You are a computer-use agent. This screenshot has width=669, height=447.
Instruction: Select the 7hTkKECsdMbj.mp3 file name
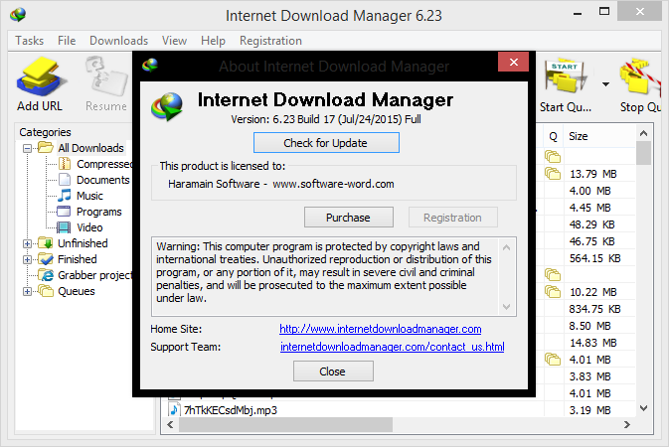(231, 410)
